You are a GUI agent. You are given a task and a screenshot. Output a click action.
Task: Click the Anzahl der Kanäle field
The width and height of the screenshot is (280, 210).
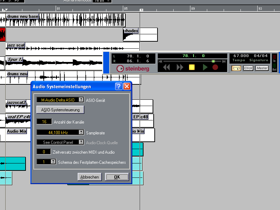pyautogui.click(x=44, y=122)
